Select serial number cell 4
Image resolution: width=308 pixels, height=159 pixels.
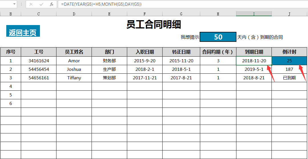(x=11, y=86)
